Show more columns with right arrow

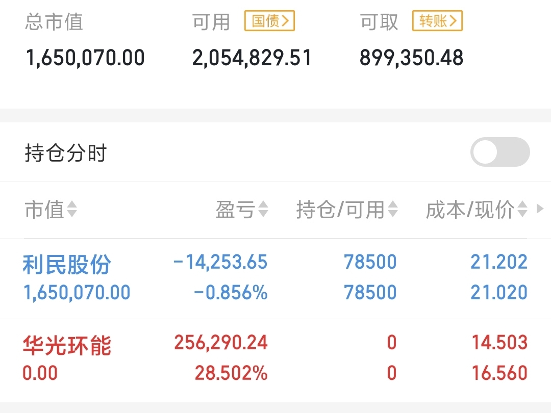click(540, 209)
